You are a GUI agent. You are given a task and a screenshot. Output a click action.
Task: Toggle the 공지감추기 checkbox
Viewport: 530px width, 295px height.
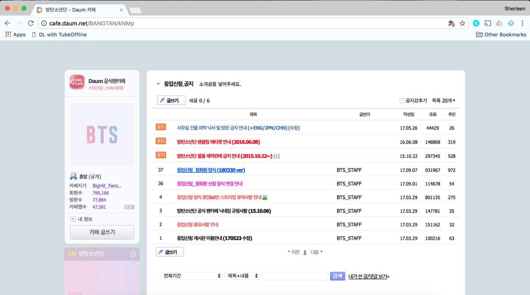(x=402, y=101)
